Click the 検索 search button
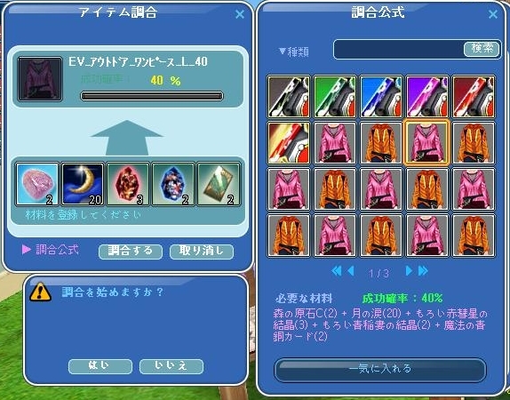This screenshot has height=400, width=510. tap(482, 49)
